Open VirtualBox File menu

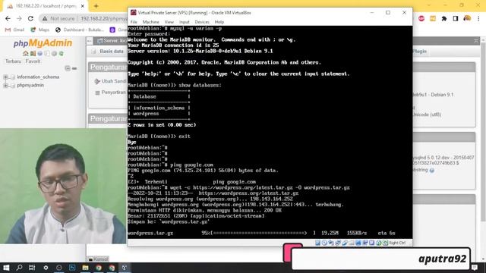134,22
